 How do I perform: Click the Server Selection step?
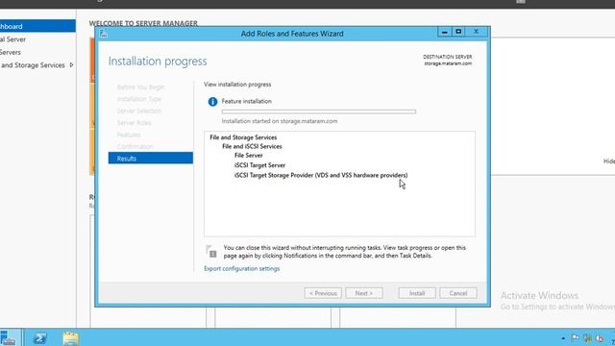coord(138,111)
